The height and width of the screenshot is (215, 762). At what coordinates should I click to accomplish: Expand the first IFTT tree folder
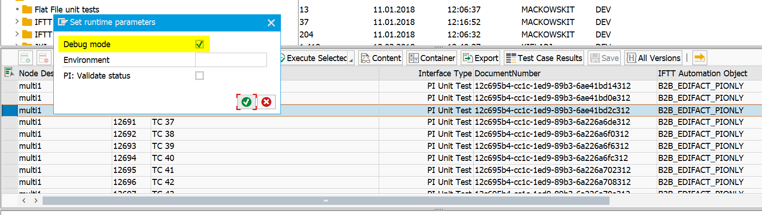pos(17,22)
